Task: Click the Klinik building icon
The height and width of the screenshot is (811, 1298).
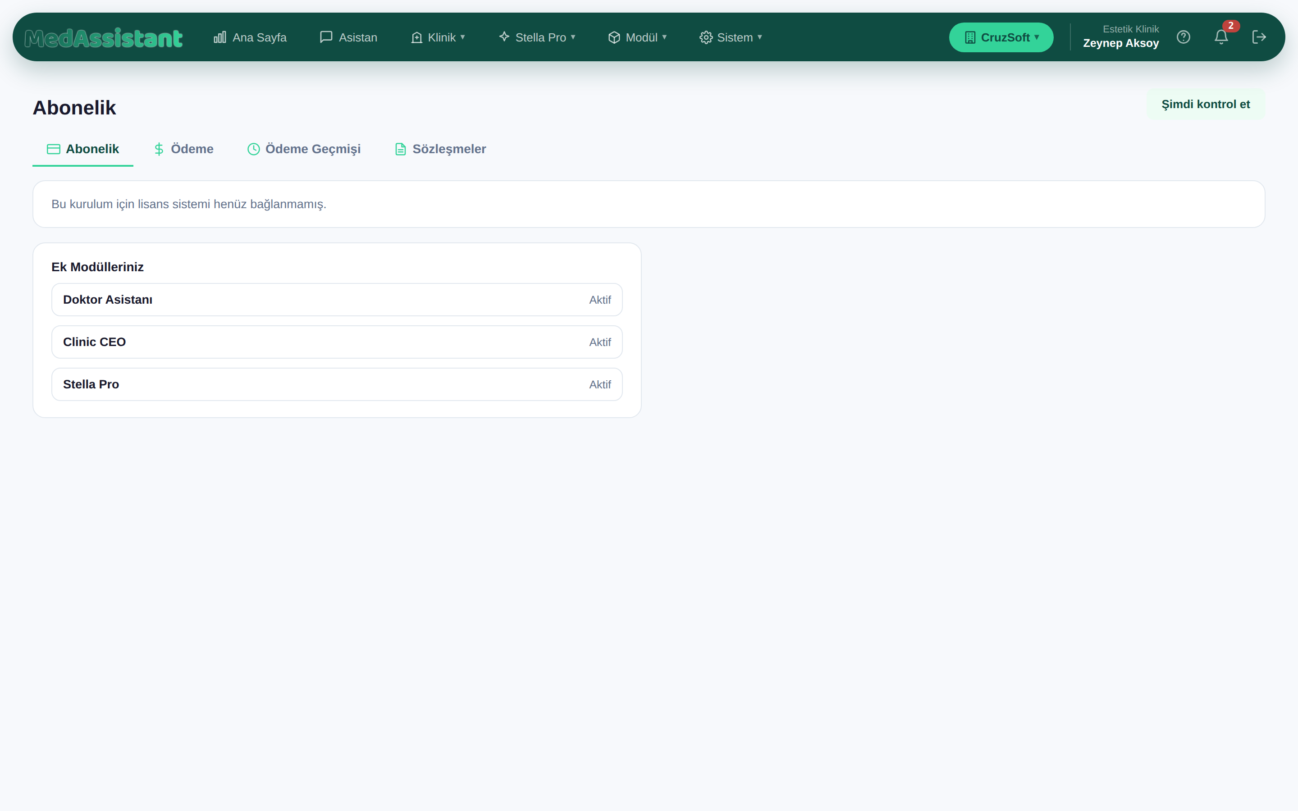Action: [417, 37]
